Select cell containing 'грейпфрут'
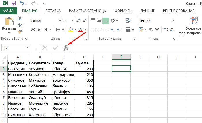The height and width of the screenshot is (123, 202). tap(63, 92)
